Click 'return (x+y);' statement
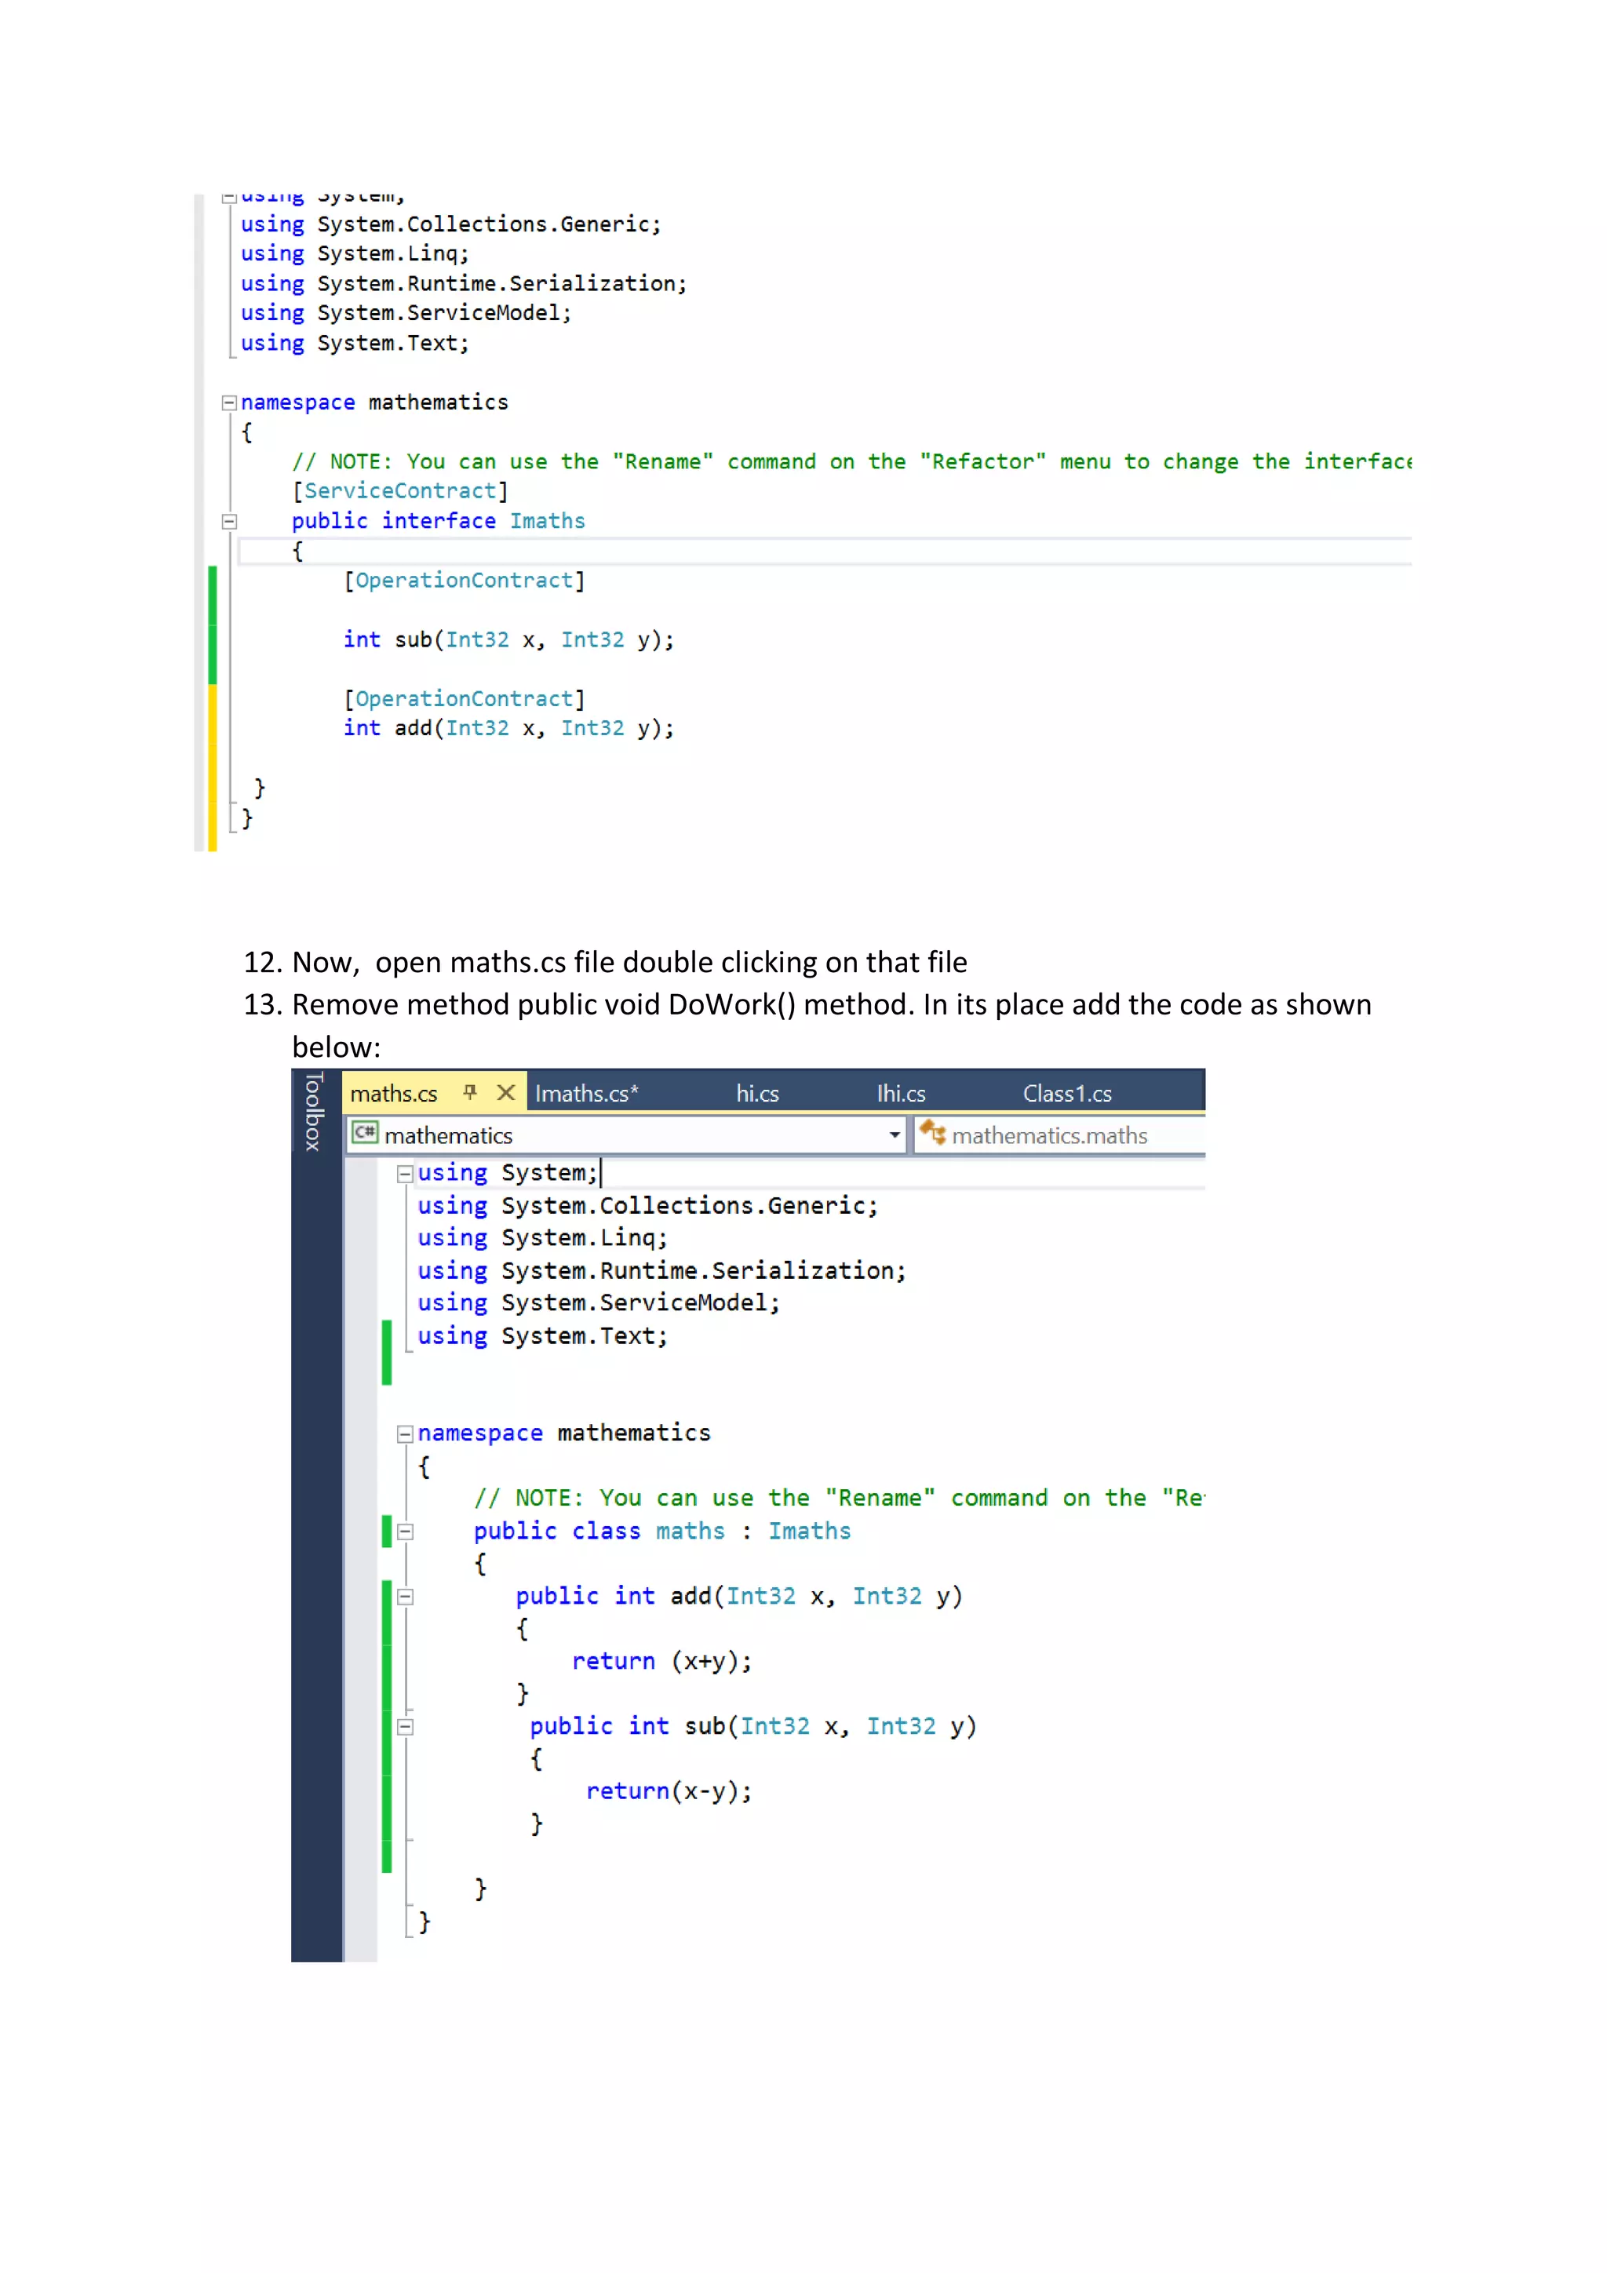This screenshot has height=2273, width=1607. click(x=662, y=1661)
